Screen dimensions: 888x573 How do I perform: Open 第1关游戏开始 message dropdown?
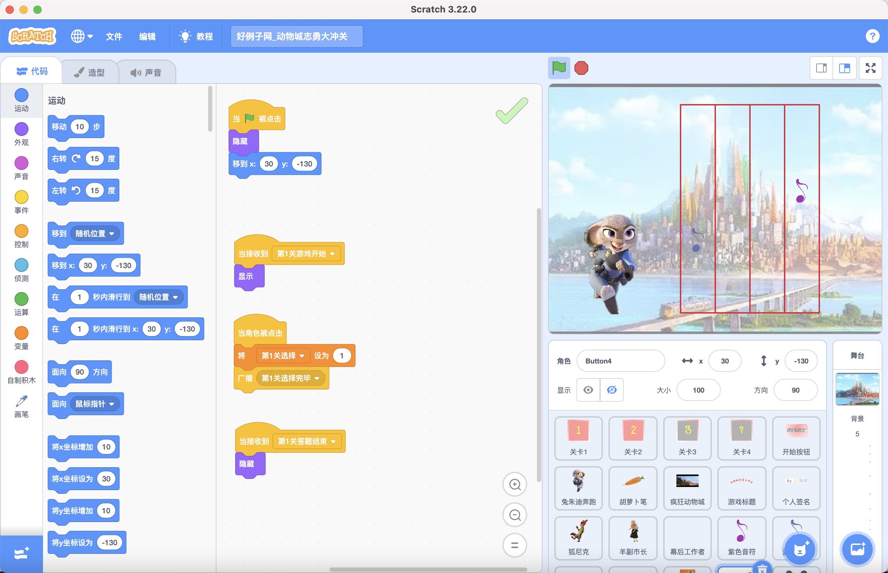306,254
